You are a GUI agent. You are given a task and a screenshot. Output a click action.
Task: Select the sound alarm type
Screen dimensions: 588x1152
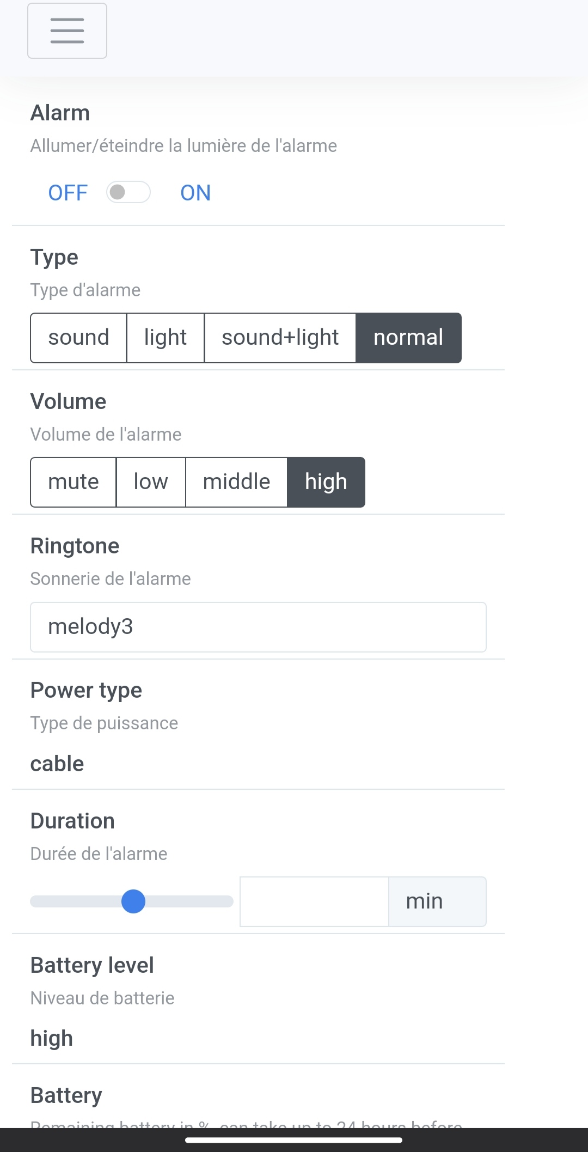pos(78,338)
